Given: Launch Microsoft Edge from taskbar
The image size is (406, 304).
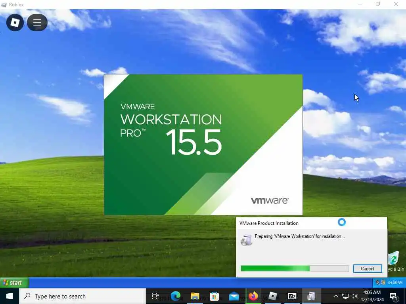Looking at the screenshot, I should [x=175, y=296].
